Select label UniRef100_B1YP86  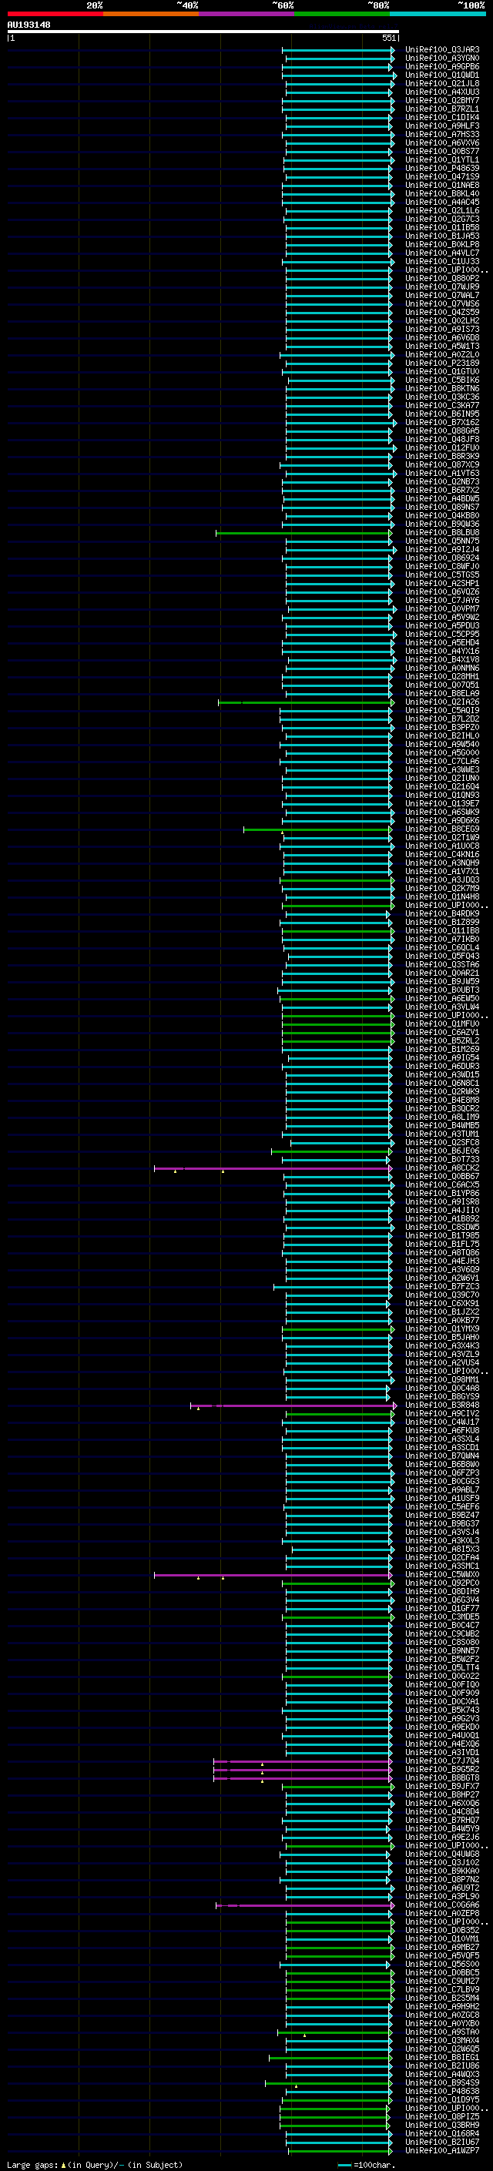point(442,1194)
